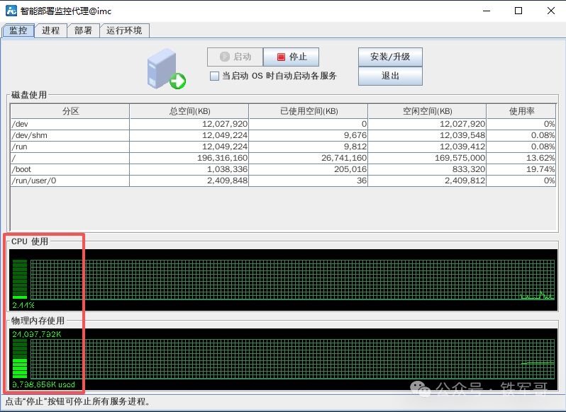Viewport: 566px width, 412px height.
Task: Click the 使用率 column header
Action: point(521,111)
